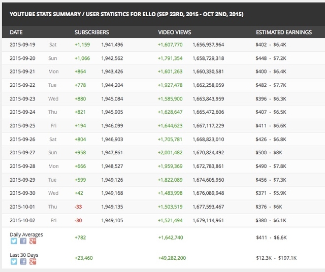This screenshot has width=325, height=272.
Task: Click daily average subscribers +782
Action: pos(80,237)
